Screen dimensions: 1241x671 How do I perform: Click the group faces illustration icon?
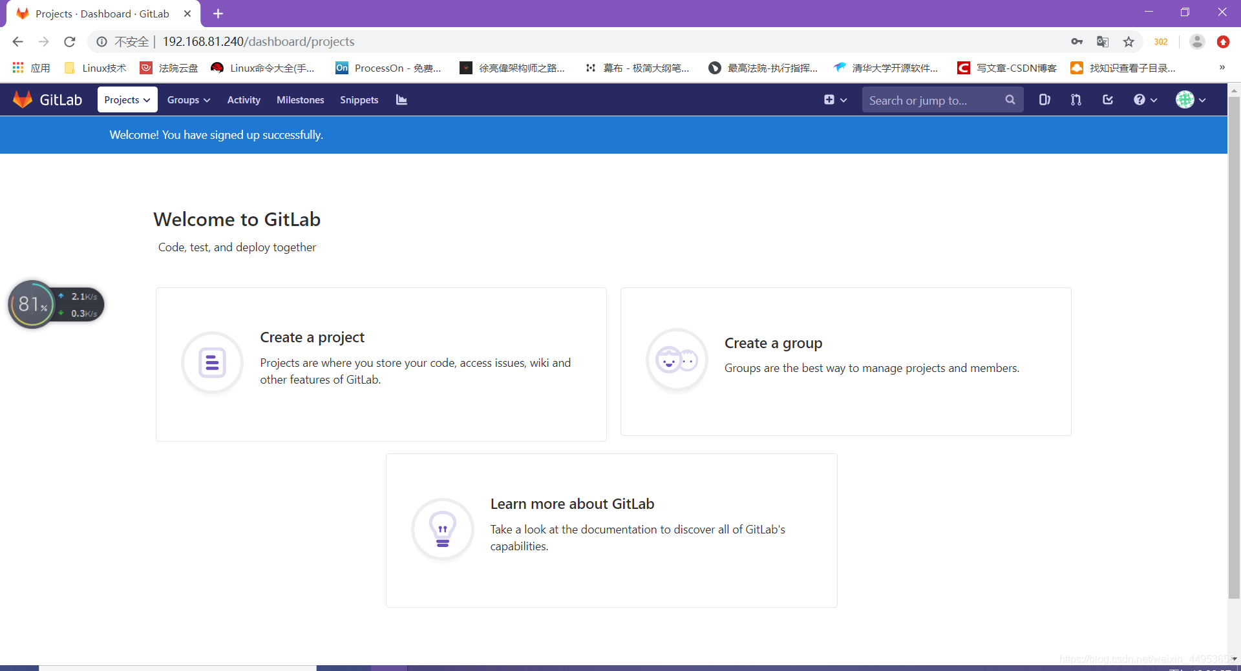(x=677, y=360)
